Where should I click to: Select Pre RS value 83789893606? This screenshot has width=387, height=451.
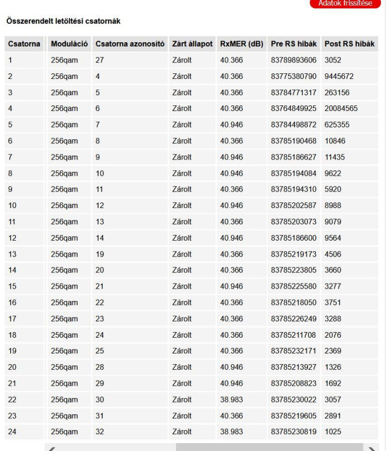(293, 60)
